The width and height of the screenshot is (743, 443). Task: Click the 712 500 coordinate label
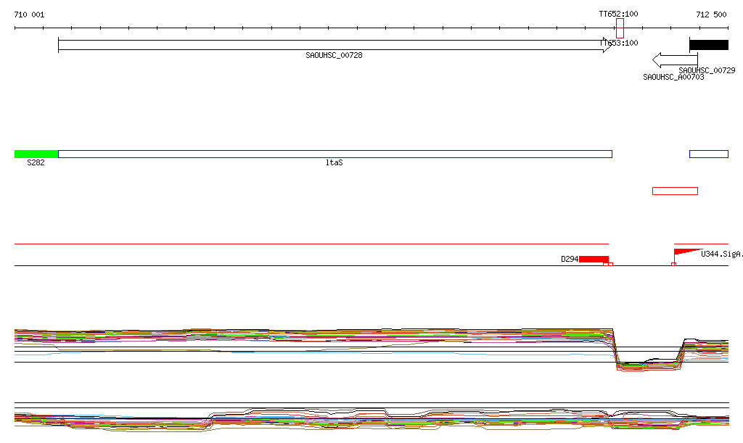click(710, 15)
